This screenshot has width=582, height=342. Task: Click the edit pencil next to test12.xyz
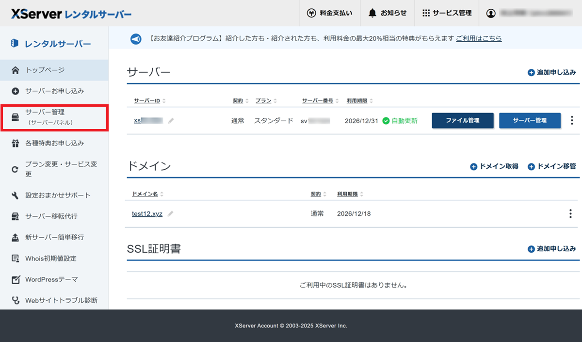pos(170,214)
